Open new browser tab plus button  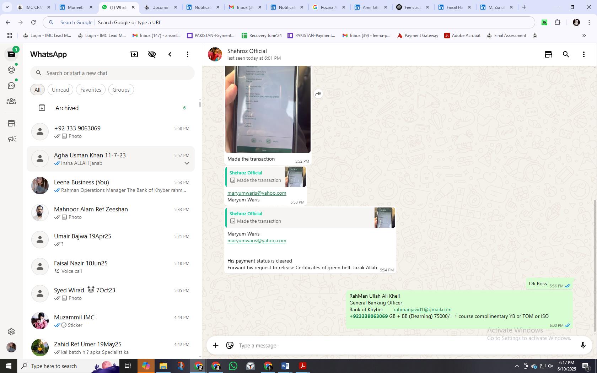tap(524, 7)
